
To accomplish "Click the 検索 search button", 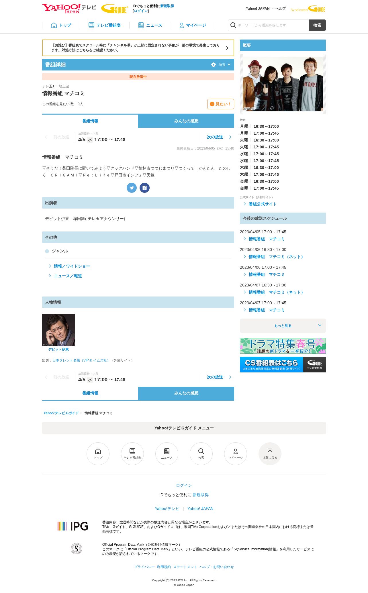I will pyautogui.click(x=317, y=25).
